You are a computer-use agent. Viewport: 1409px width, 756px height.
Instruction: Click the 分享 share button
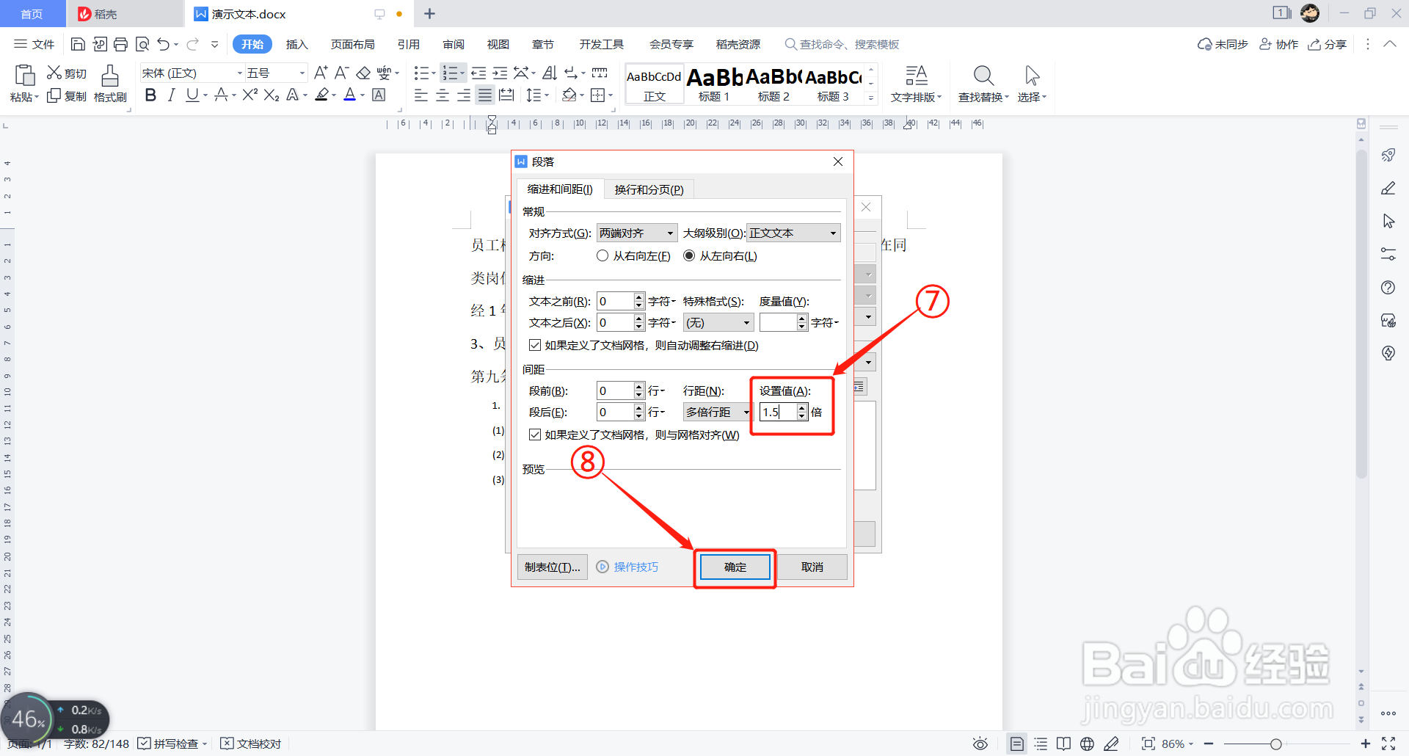coord(1327,45)
